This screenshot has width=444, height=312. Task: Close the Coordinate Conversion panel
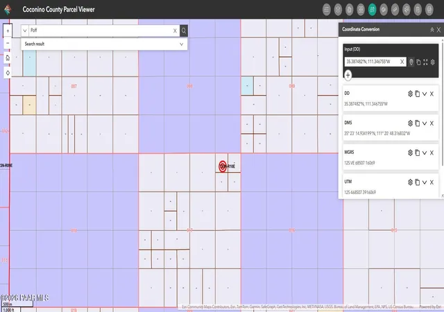438,29
